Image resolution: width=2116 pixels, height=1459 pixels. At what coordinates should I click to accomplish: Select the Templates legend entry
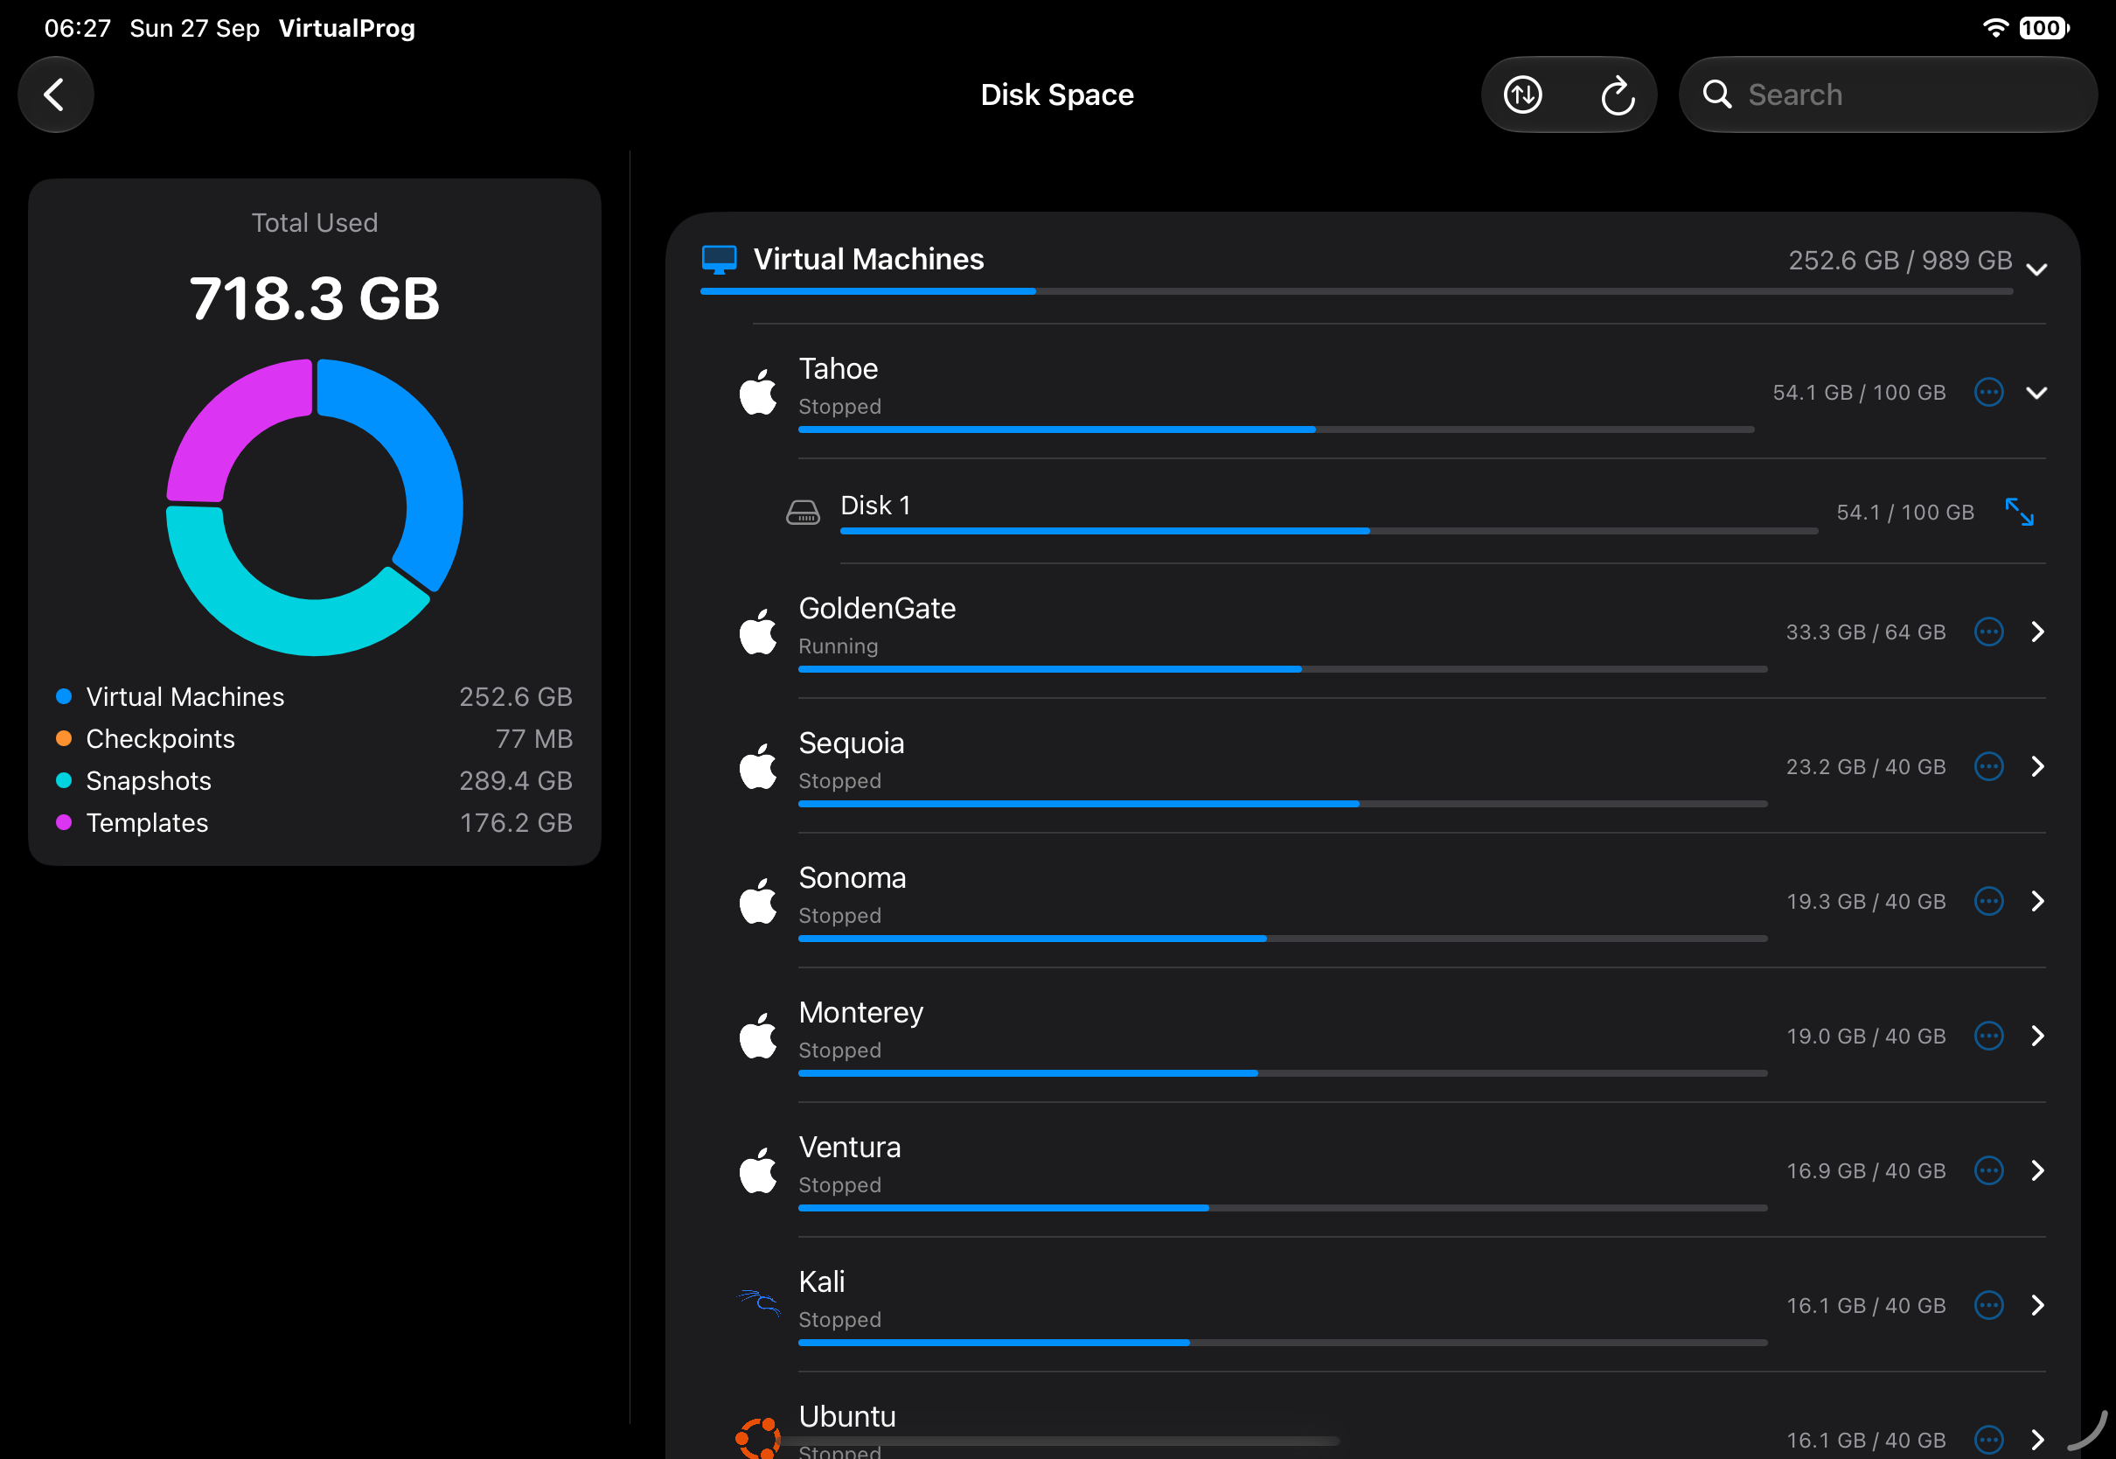click(x=314, y=823)
